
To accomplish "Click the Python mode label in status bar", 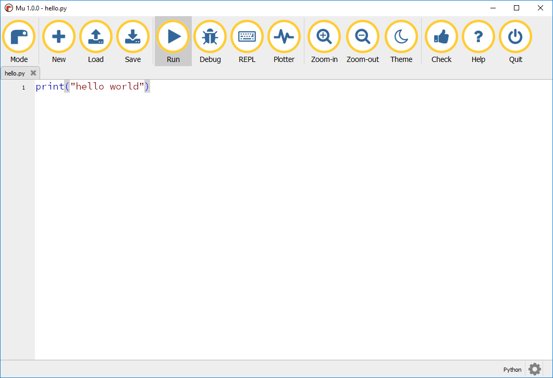I will 512,370.
